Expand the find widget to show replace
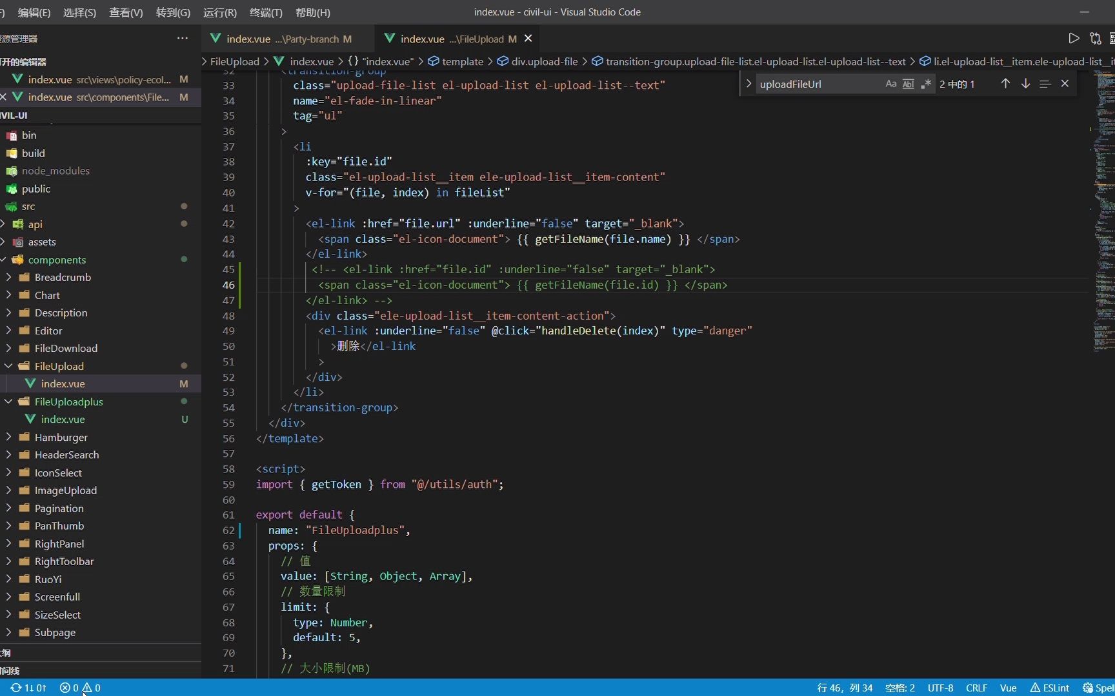The image size is (1115, 696). [x=748, y=84]
